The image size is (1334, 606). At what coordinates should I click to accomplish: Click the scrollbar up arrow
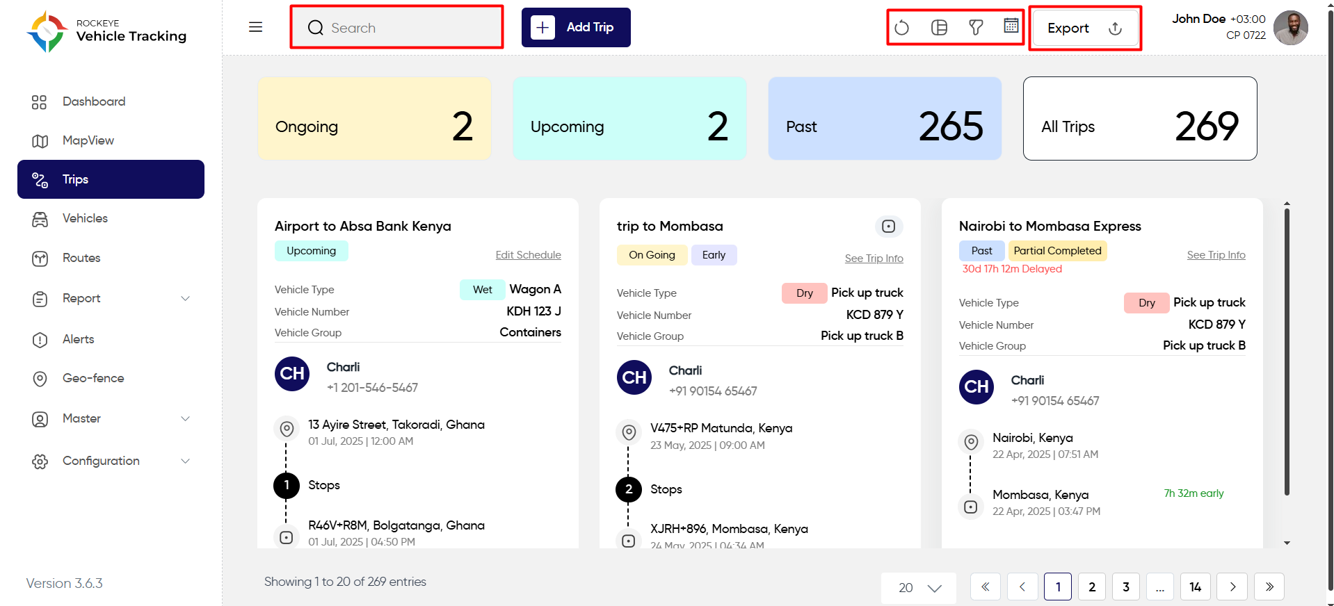[1287, 204]
